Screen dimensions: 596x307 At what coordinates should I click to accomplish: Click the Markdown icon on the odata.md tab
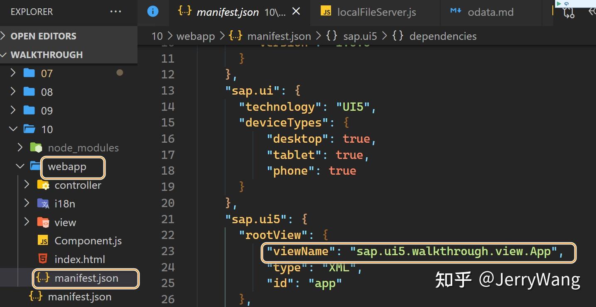pyautogui.click(x=456, y=12)
